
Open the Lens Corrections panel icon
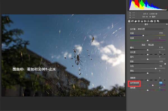click(x=145, y=21)
